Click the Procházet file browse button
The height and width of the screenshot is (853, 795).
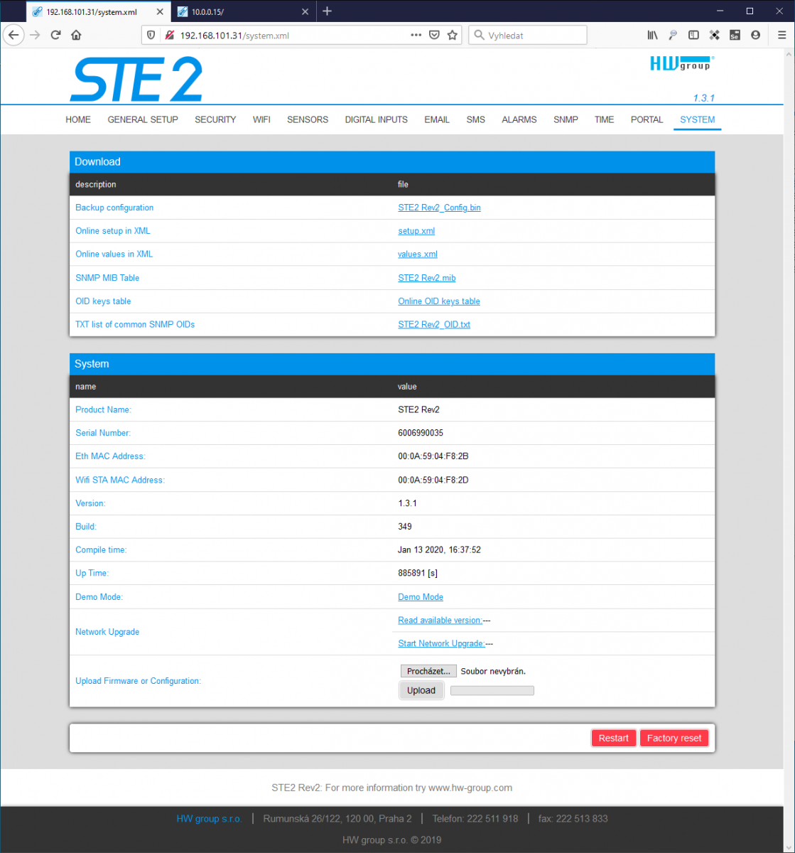pyautogui.click(x=428, y=671)
